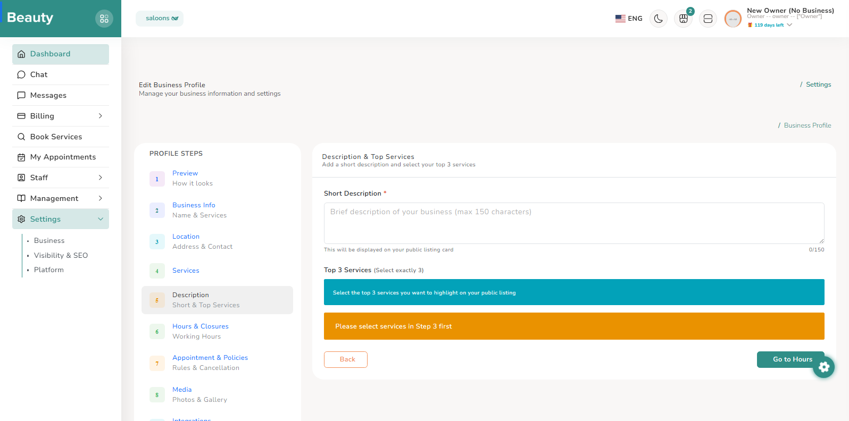Open the Hours & Closures step
The height and width of the screenshot is (421, 849).
(x=217, y=332)
